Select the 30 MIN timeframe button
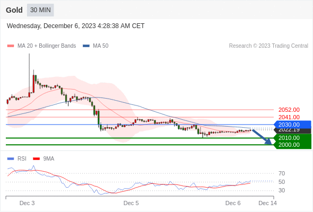The image size is (313, 212). [40, 10]
